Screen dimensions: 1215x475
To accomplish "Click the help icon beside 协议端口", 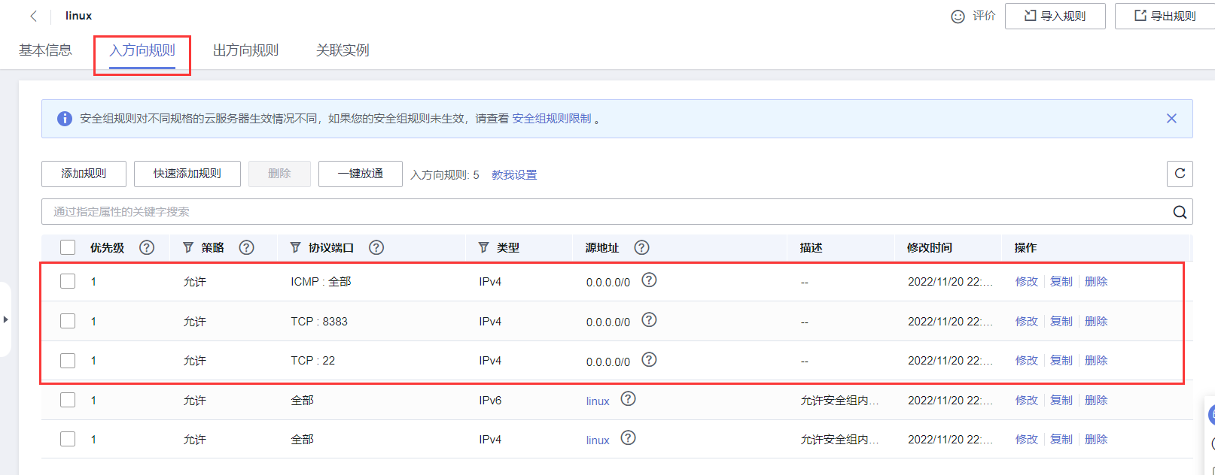I will click(x=376, y=247).
